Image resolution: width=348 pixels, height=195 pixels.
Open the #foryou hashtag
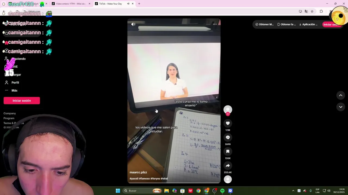click(x=155, y=178)
